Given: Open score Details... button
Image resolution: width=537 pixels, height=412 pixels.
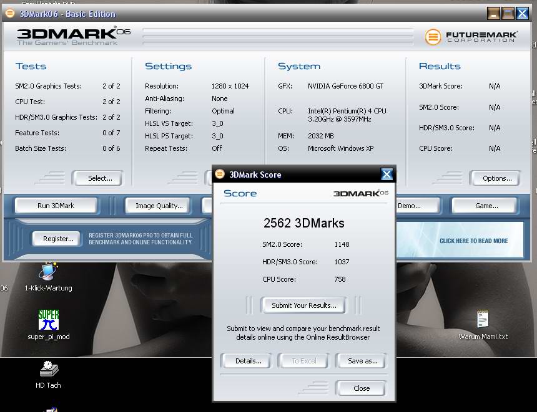Looking at the screenshot, I should coord(247,361).
